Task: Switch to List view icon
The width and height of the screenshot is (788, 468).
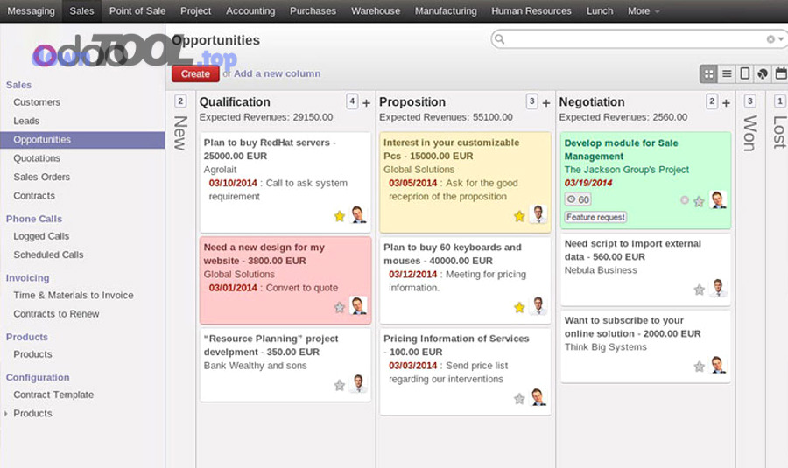Action: 727,73
